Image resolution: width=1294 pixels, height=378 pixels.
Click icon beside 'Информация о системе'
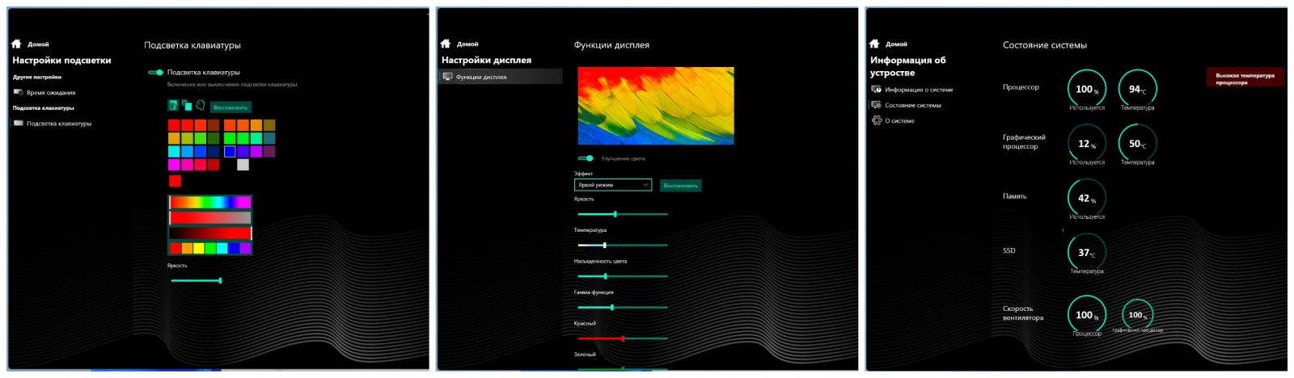point(876,90)
